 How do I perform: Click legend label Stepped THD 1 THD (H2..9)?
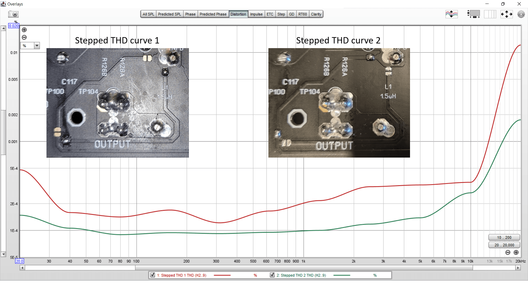[182, 275]
